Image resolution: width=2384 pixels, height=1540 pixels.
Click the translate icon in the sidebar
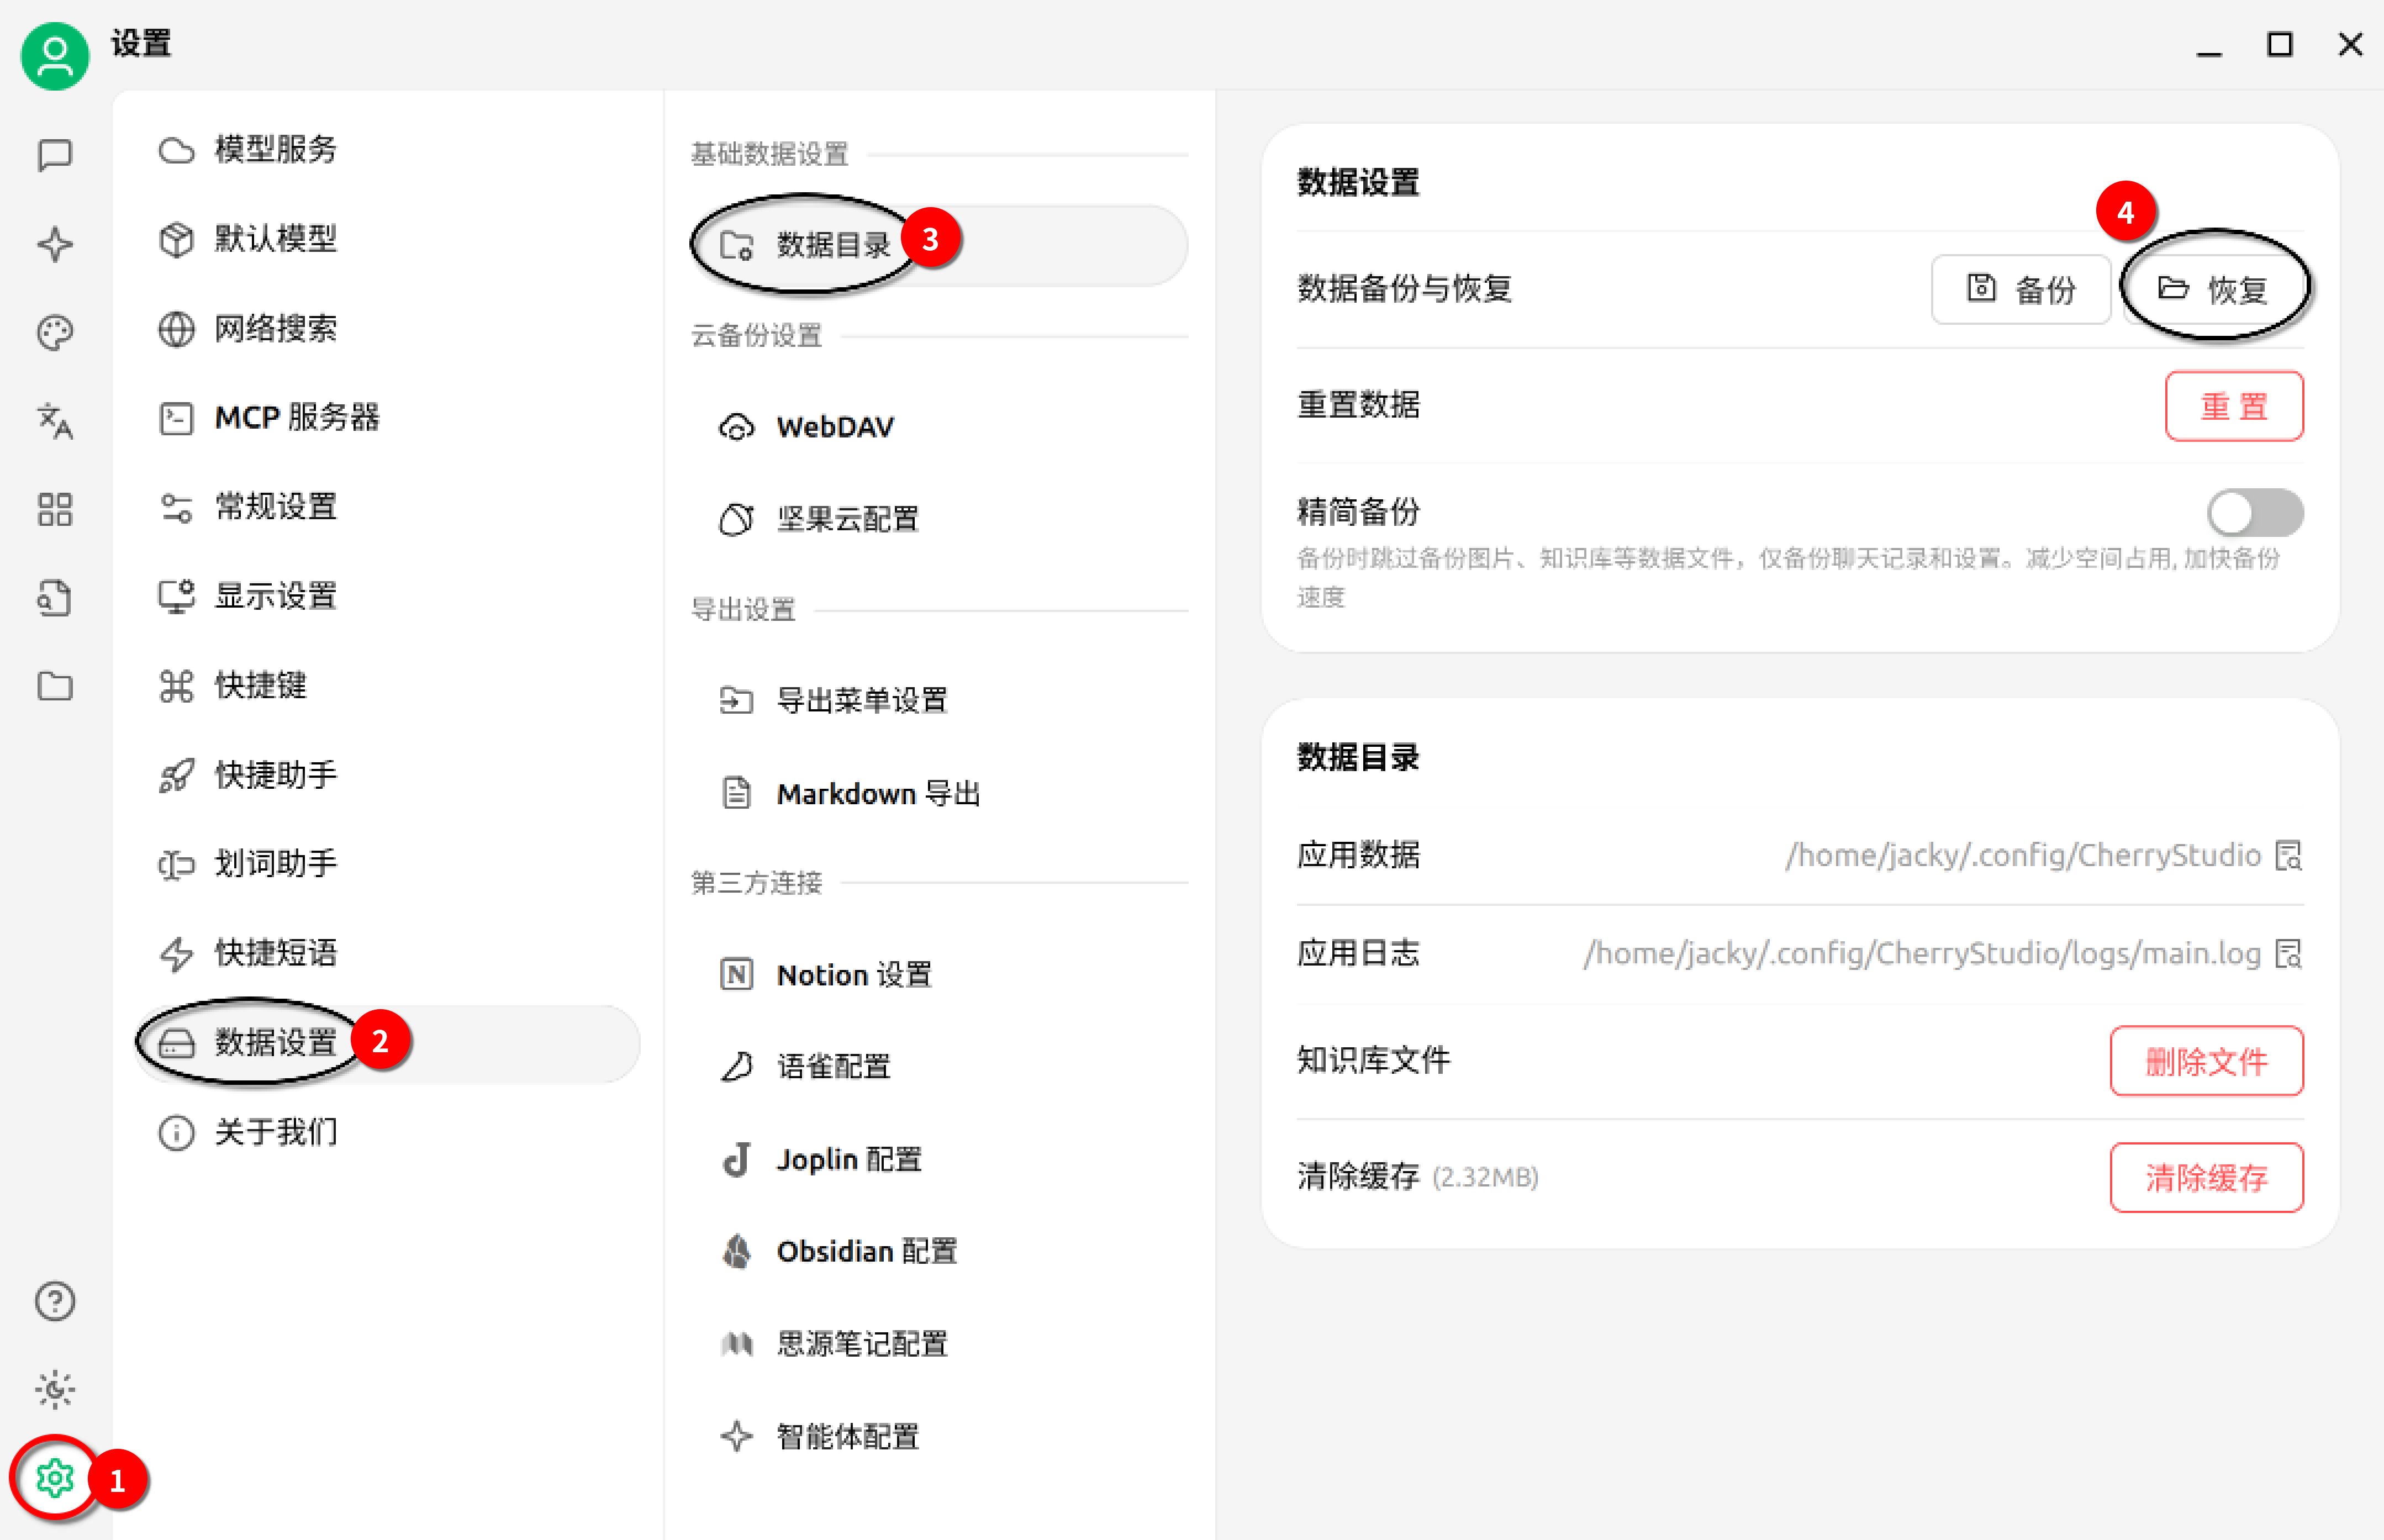(x=55, y=421)
